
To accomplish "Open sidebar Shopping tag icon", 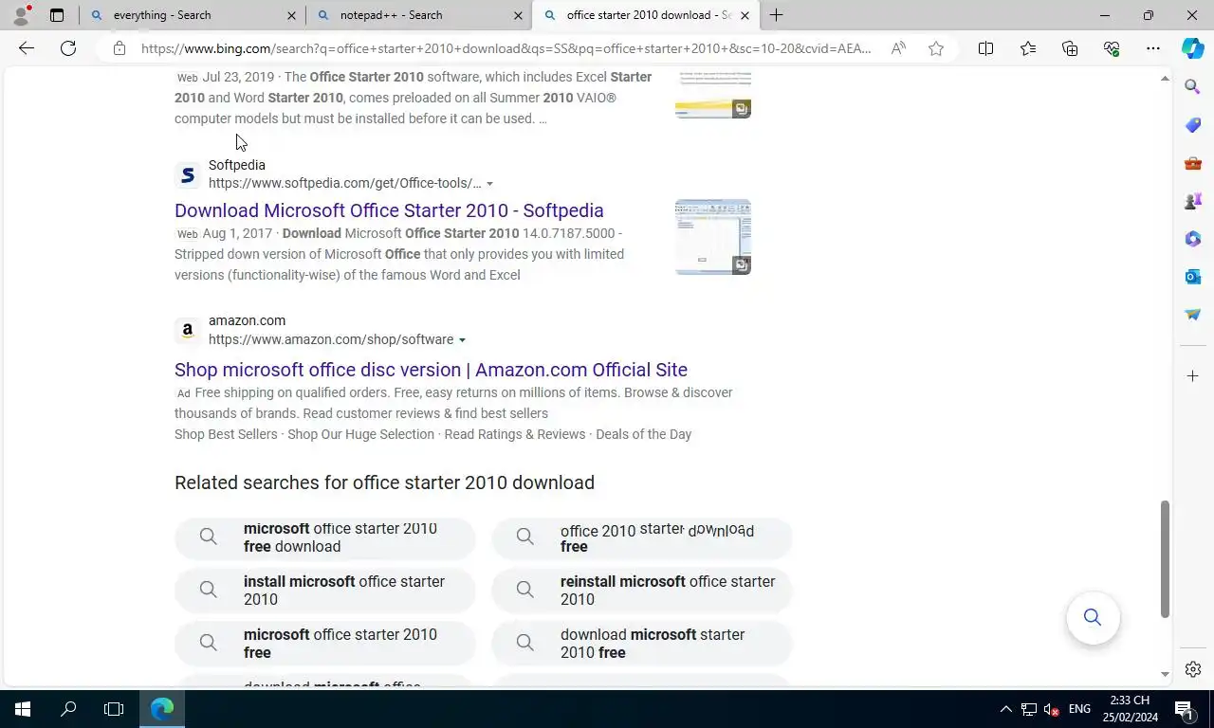I will [x=1193, y=125].
